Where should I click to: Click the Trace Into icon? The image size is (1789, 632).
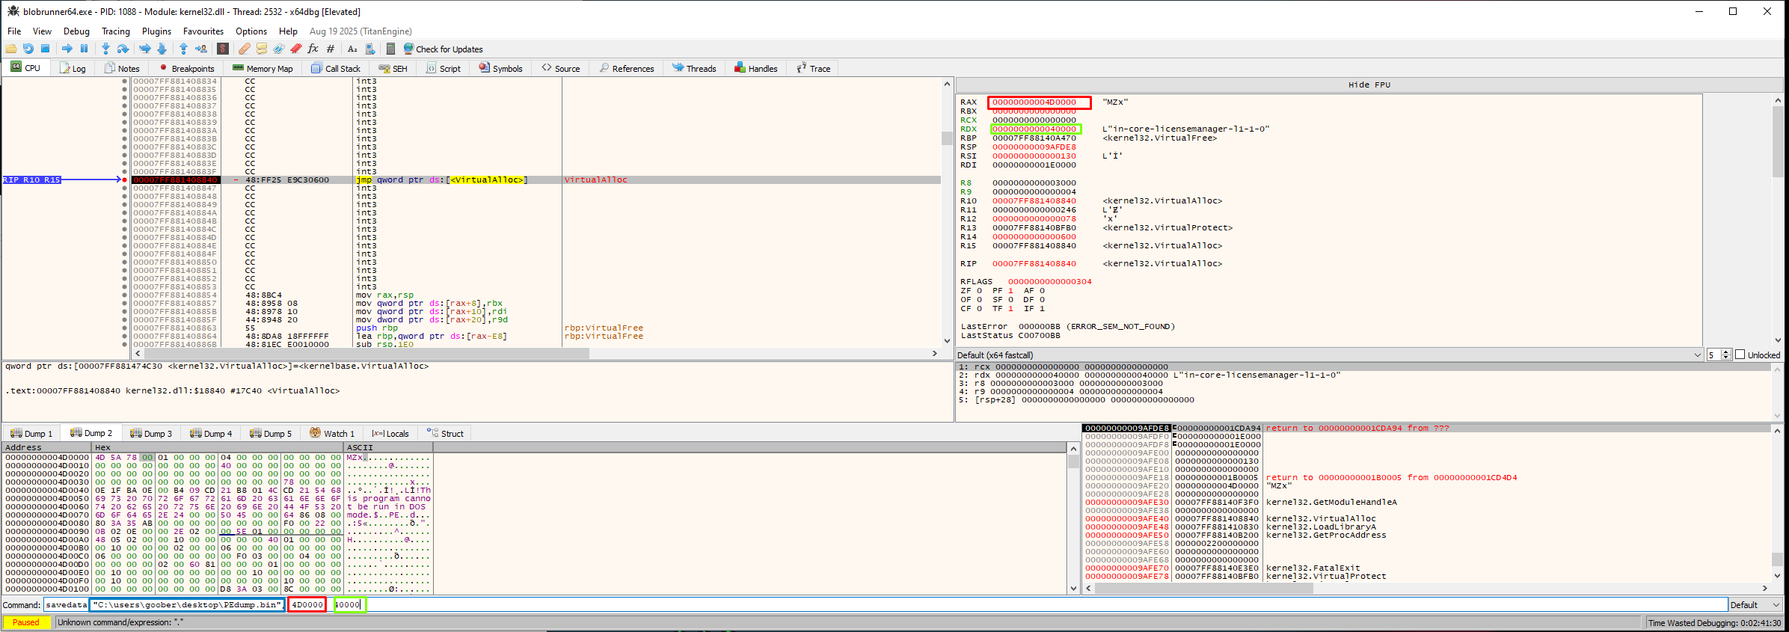click(x=145, y=49)
